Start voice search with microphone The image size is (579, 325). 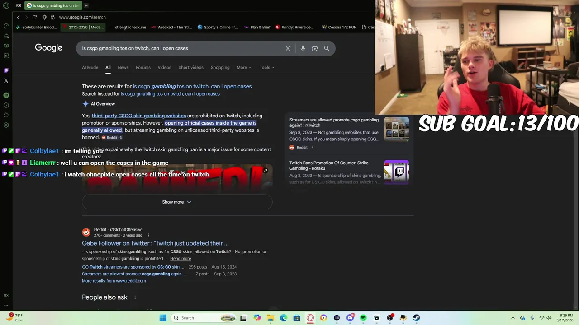pyautogui.click(x=303, y=48)
